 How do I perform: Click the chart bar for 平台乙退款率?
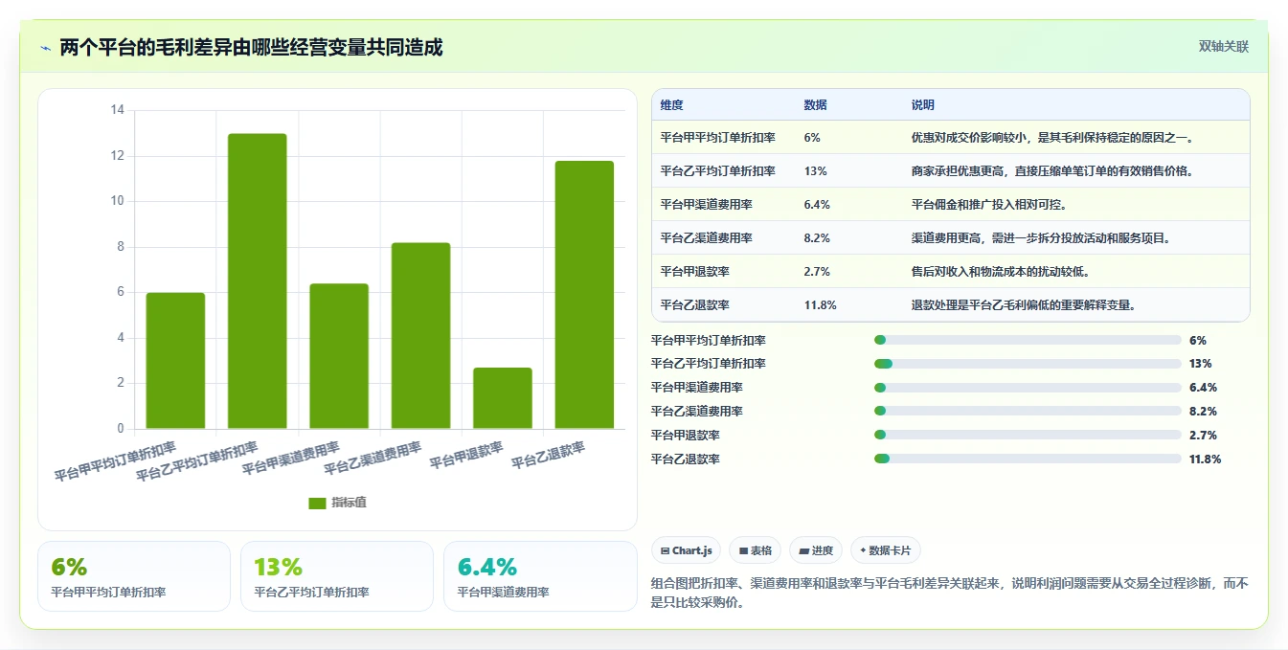(x=584, y=295)
